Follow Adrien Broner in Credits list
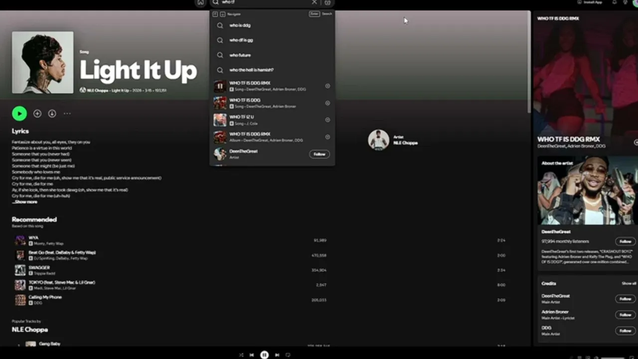 625,315
